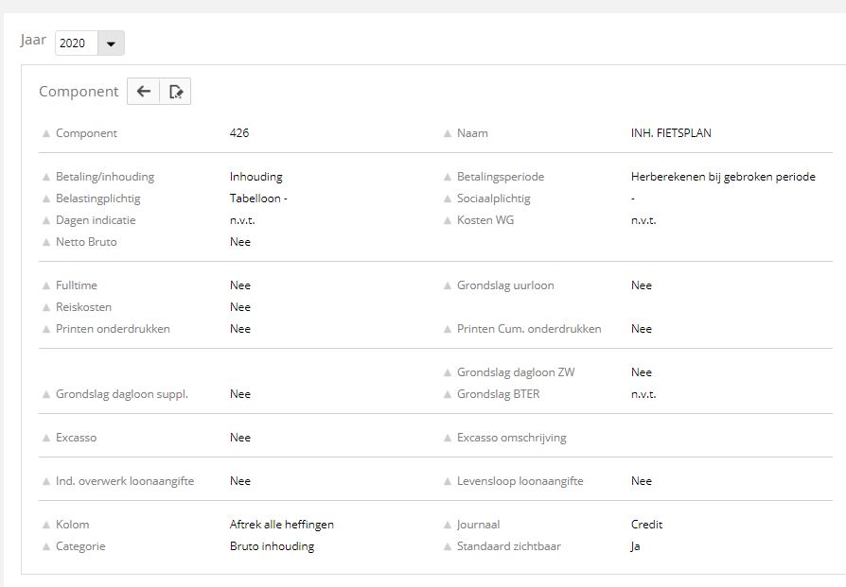Open the Jaar dropdown arrow

[111, 43]
